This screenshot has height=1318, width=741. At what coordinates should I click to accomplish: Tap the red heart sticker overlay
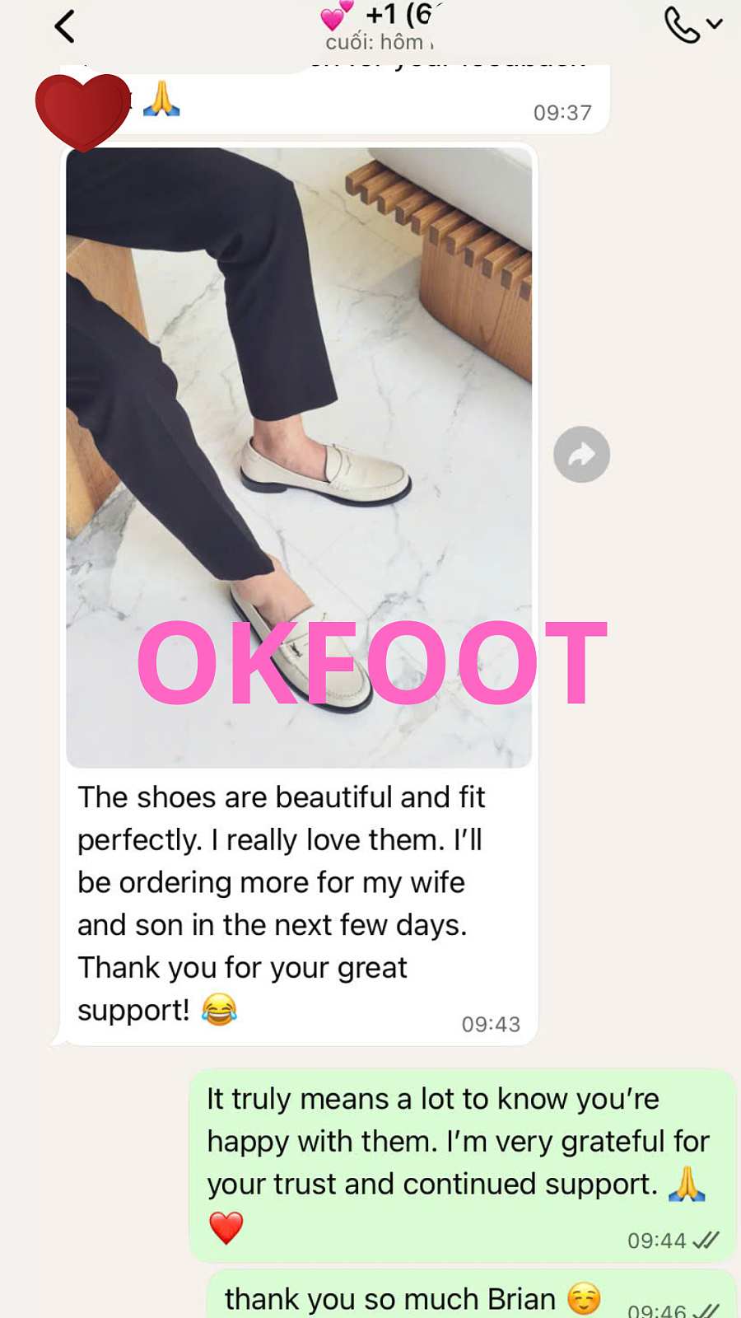(x=82, y=112)
